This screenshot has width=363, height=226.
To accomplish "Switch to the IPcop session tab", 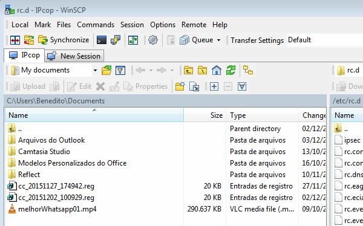I will pos(24,56).
